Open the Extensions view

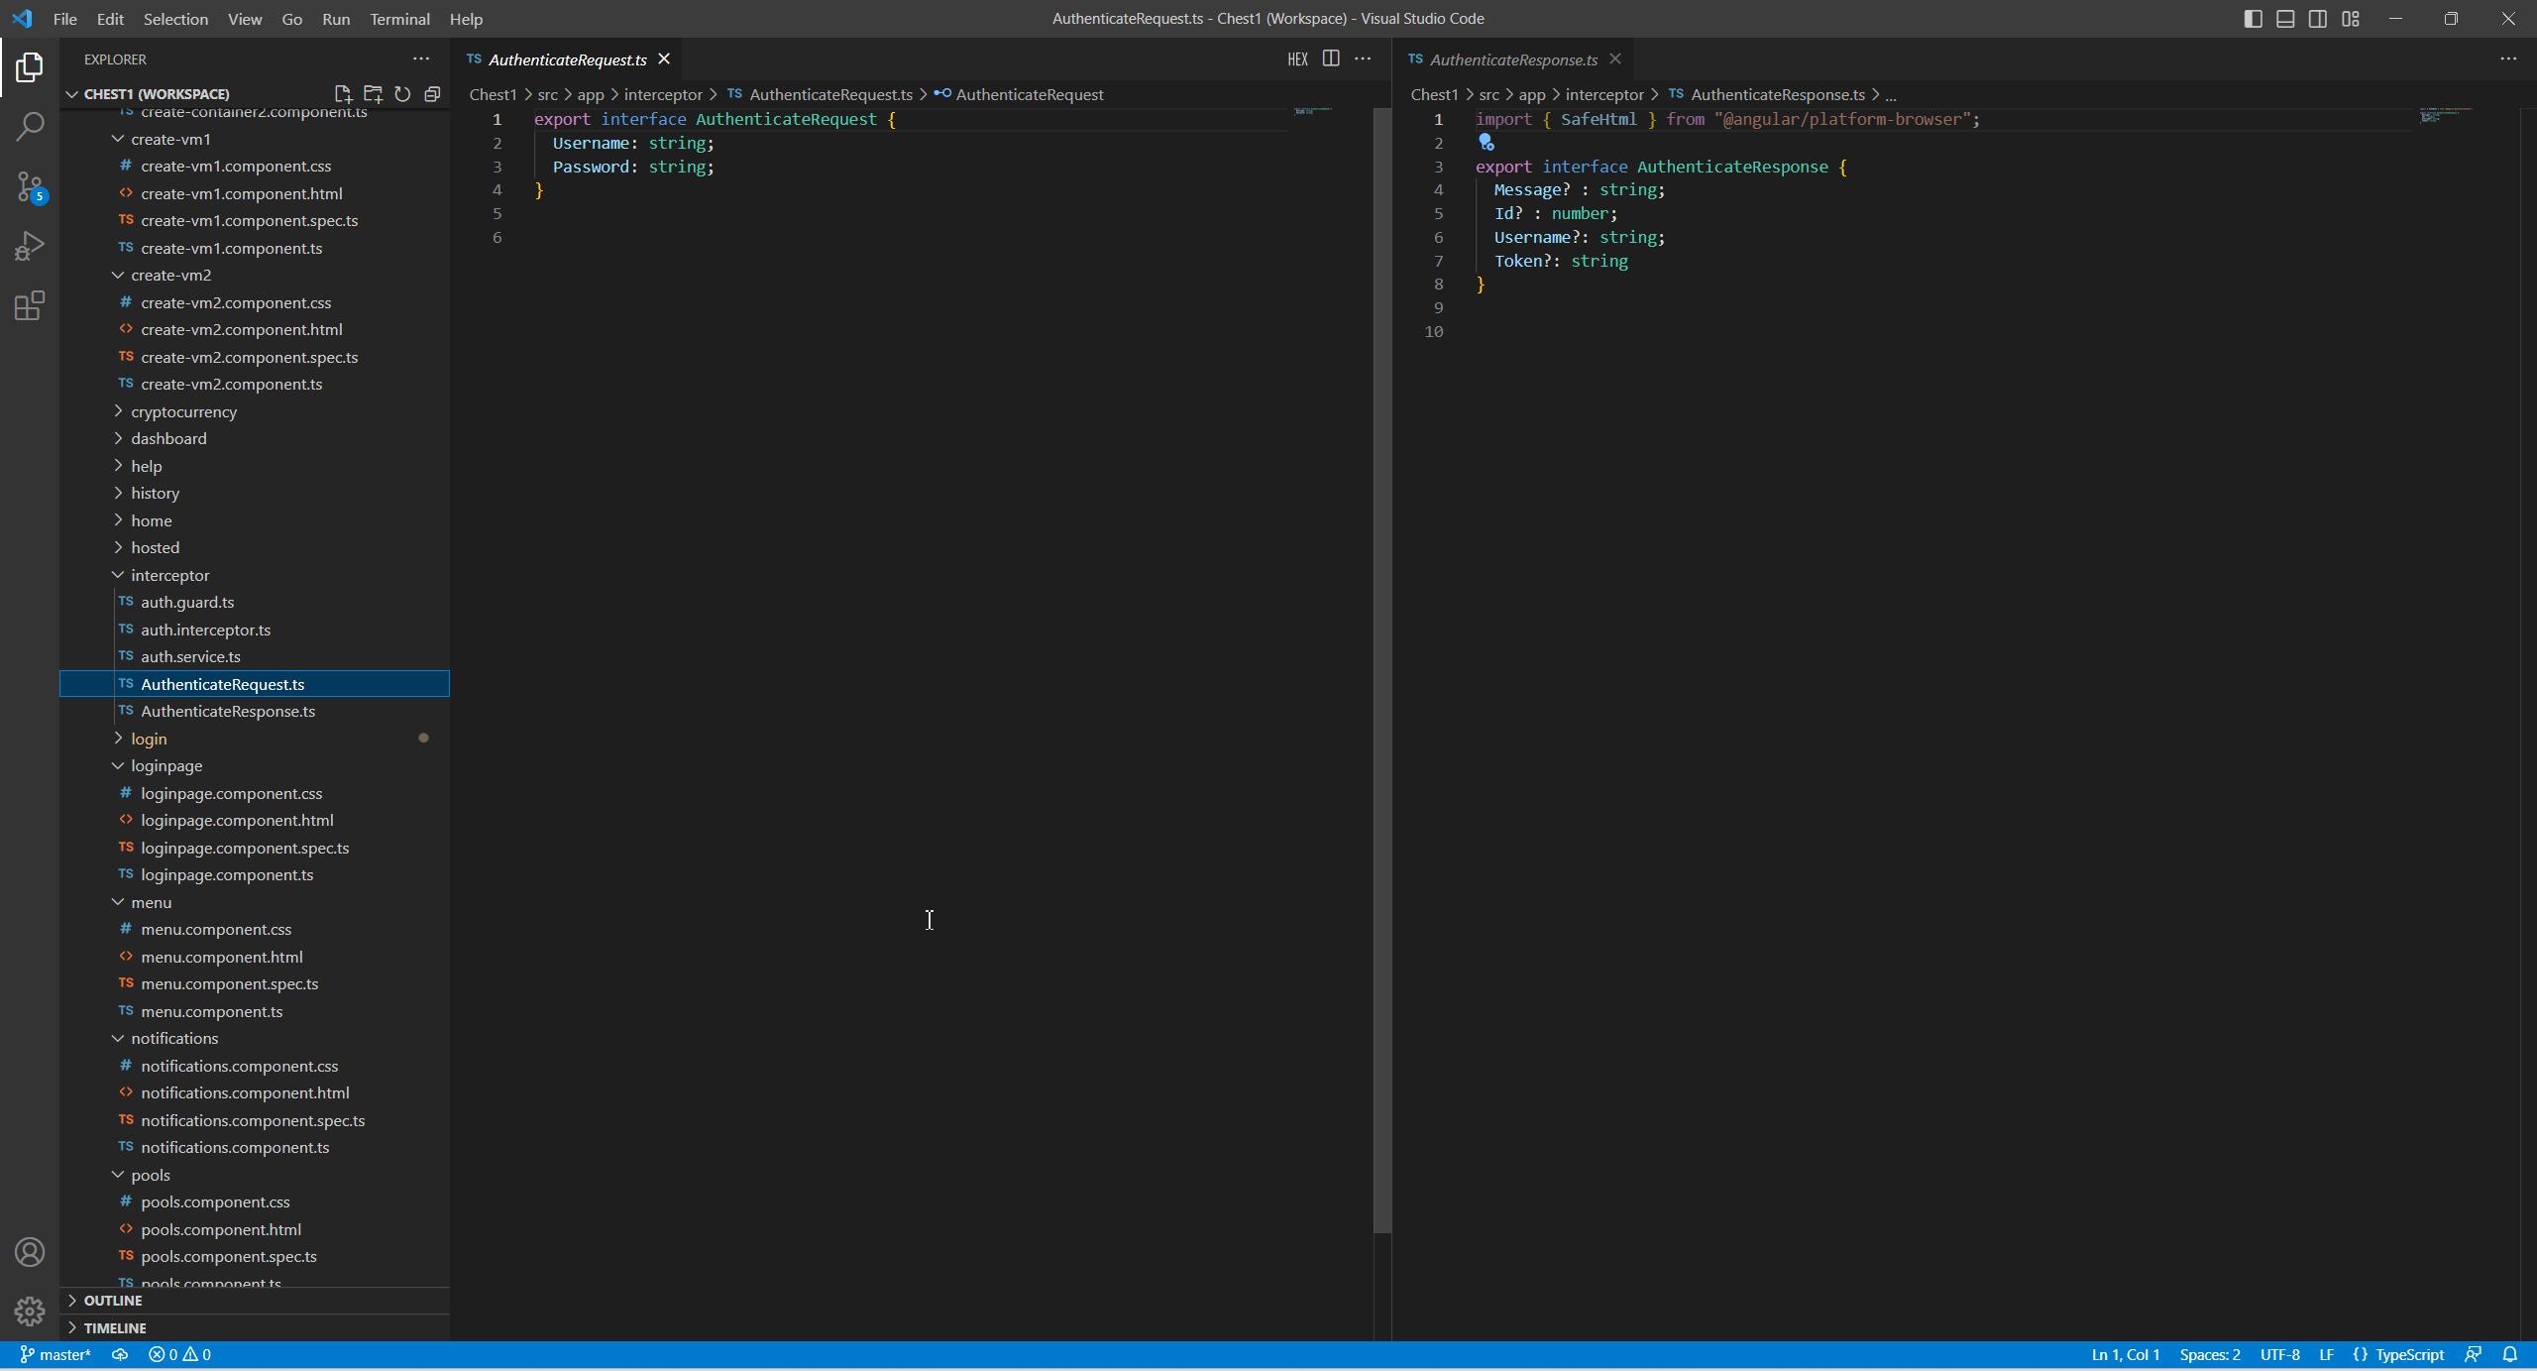(x=30, y=305)
